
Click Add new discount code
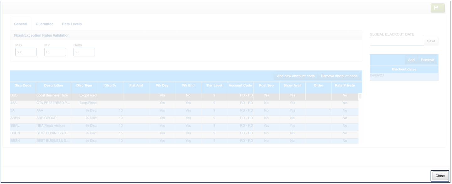click(x=296, y=76)
